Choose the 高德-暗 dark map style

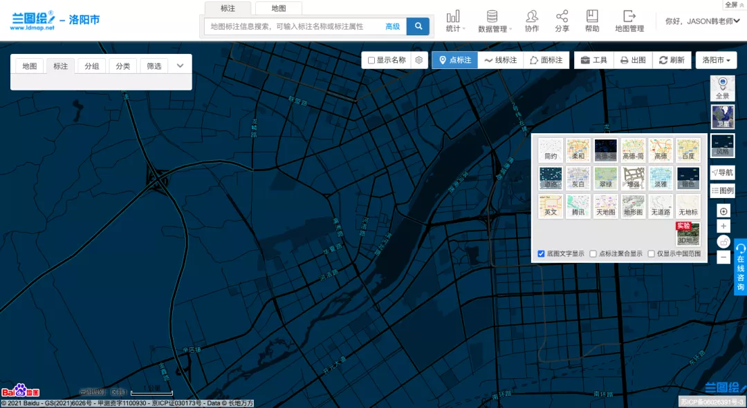point(605,150)
